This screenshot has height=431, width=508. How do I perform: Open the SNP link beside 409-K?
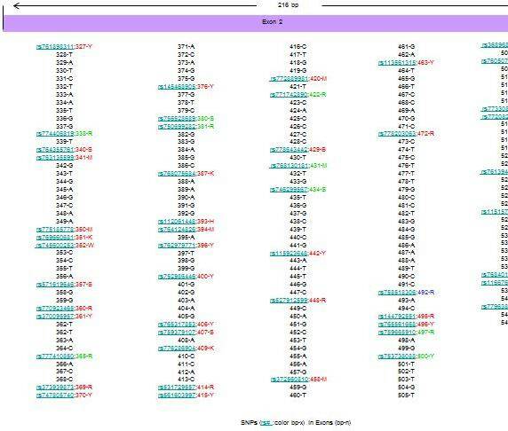pyautogui.click(x=178, y=349)
